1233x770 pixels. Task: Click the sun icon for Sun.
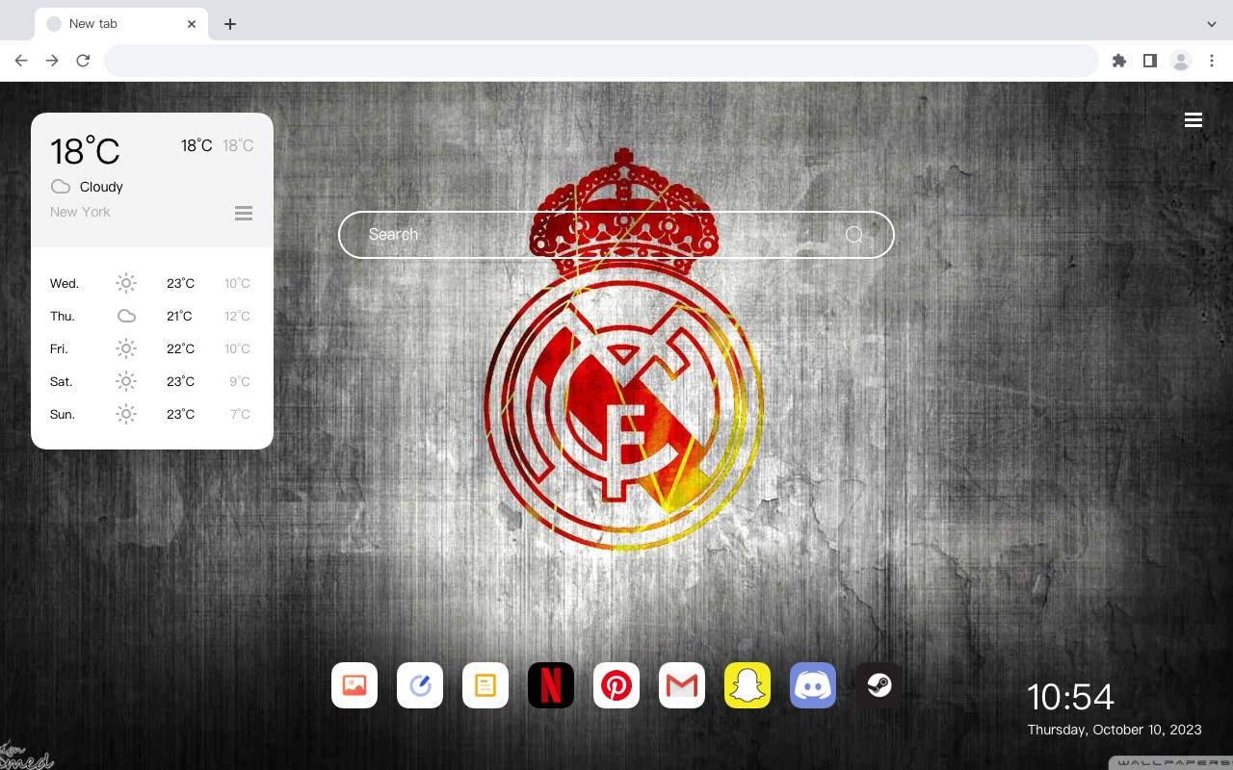(126, 414)
